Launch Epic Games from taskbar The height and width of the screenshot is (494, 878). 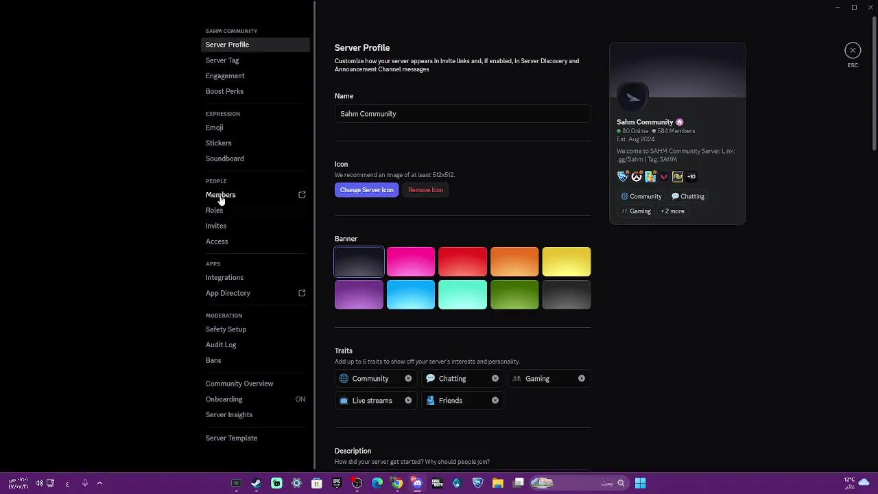(x=337, y=483)
